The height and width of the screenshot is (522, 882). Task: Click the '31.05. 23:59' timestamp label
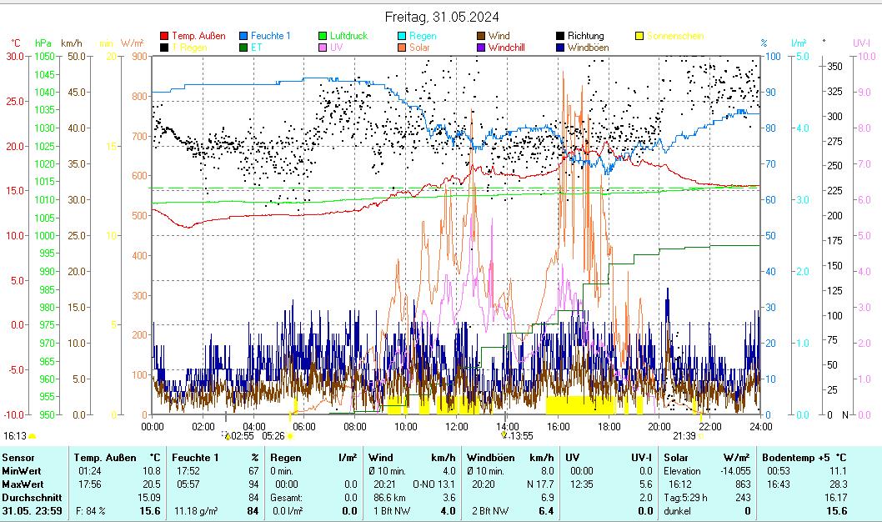(32, 511)
